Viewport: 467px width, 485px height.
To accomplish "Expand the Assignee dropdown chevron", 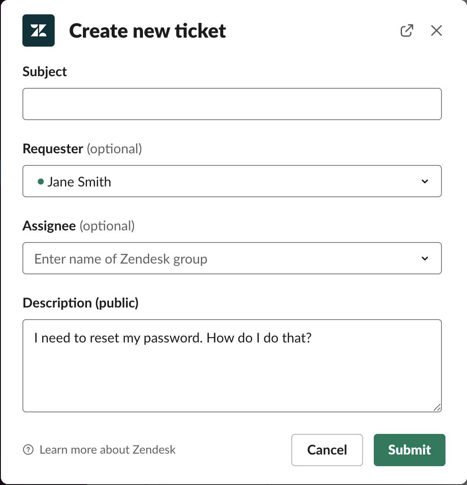I will 425,259.
